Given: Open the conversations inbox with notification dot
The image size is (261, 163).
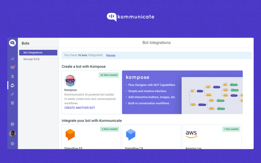Looking at the screenshot, I should click(x=12, y=67).
